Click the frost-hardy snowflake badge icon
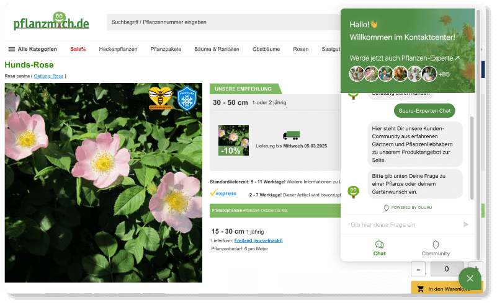The height and width of the screenshot is (303, 497). [x=187, y=99]
